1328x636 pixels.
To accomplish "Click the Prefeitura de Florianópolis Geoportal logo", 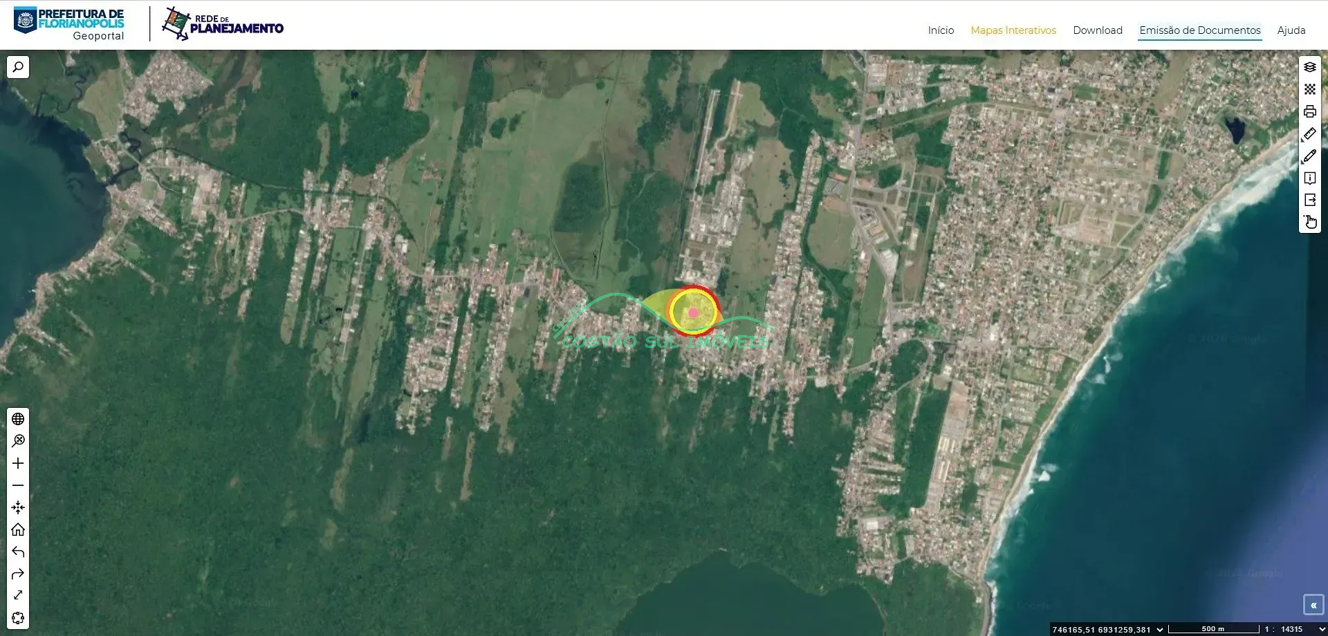I will pos(69,24).
